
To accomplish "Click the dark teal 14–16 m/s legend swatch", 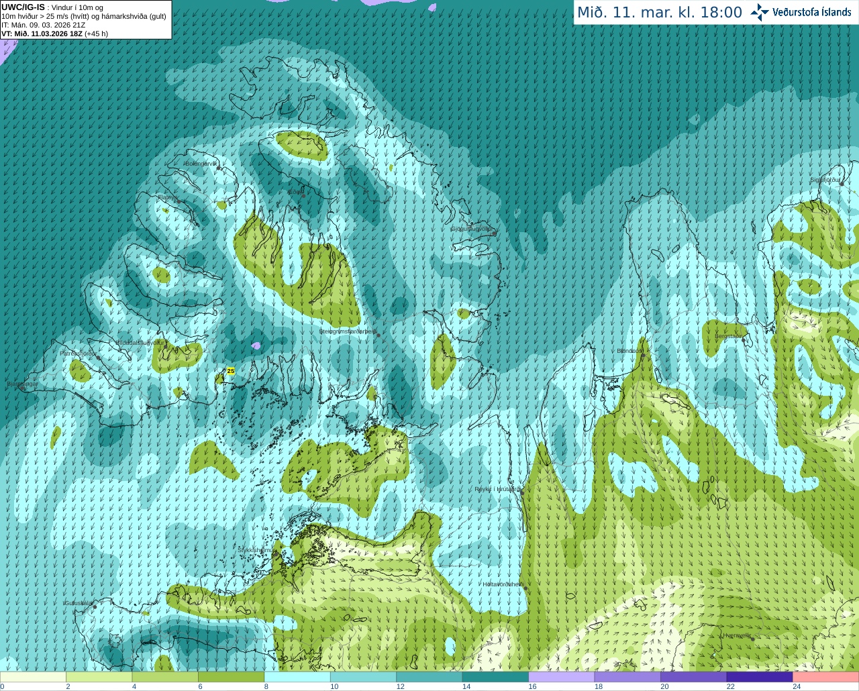I will (496, 677).
